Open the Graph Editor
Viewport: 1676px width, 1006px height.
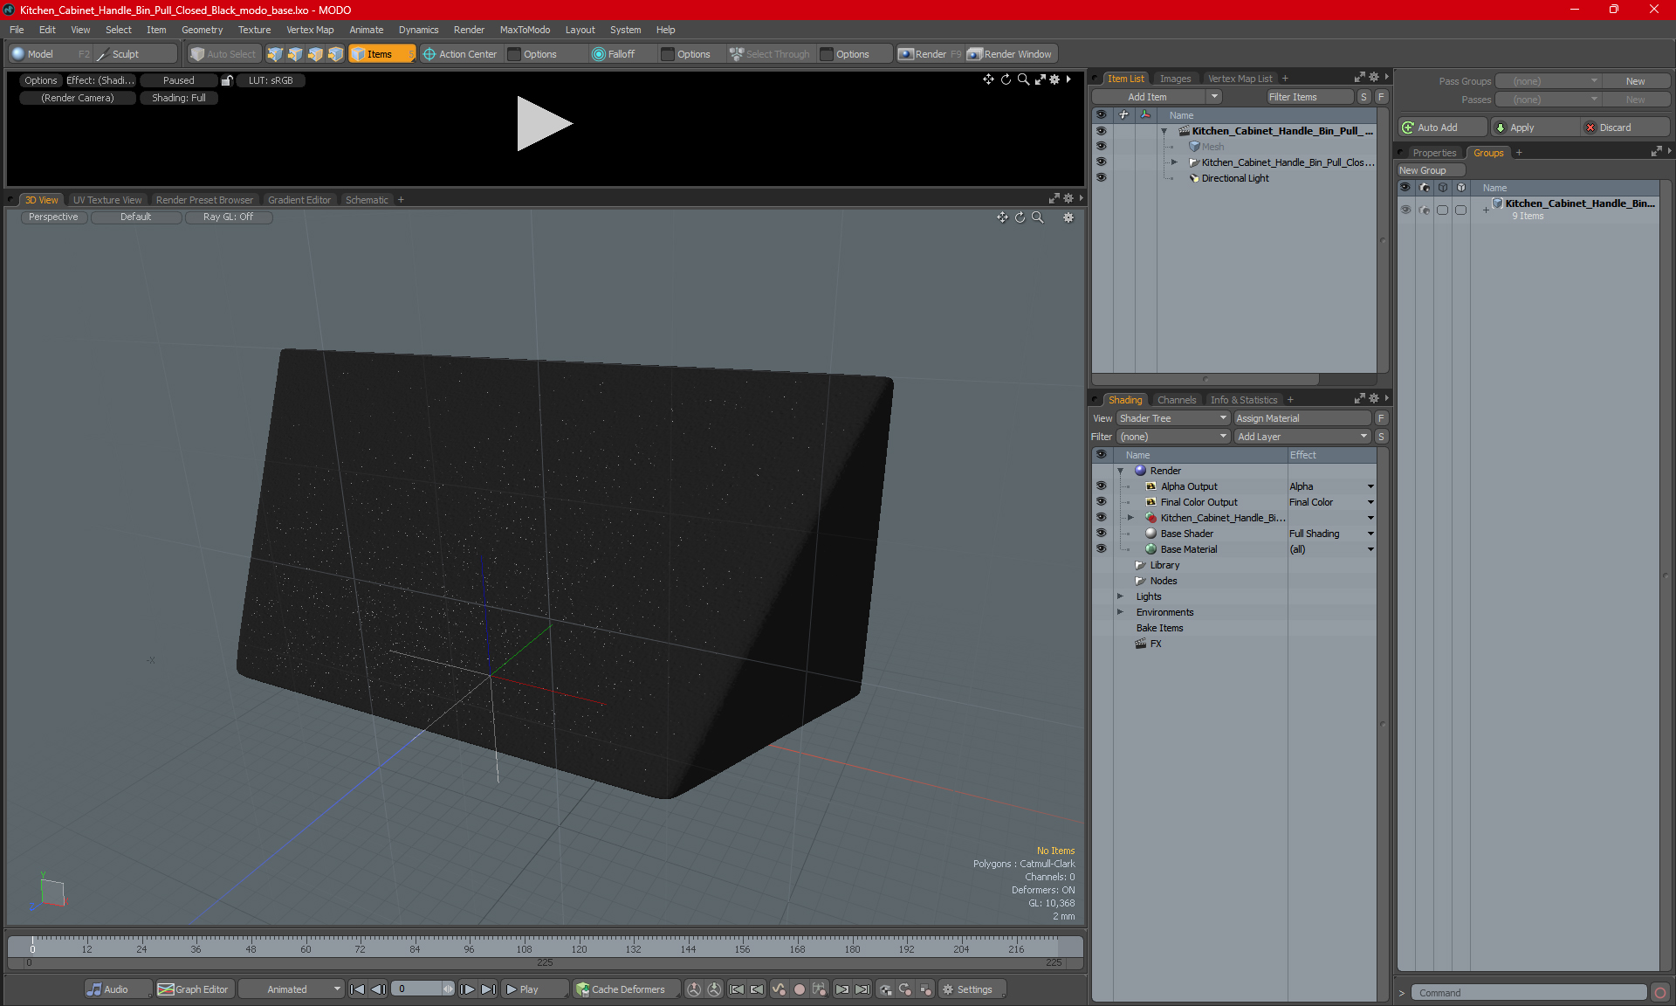click(x=193, y=989)
